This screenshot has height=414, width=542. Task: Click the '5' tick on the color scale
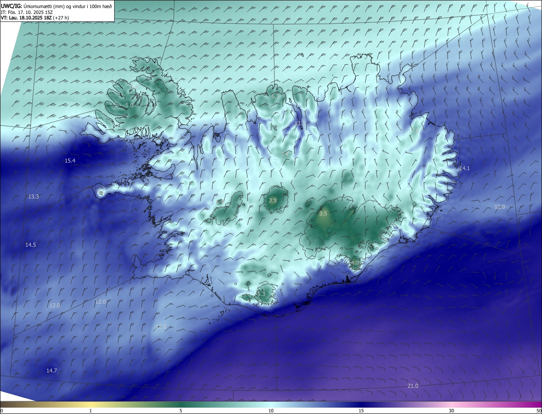click(181, 411)
